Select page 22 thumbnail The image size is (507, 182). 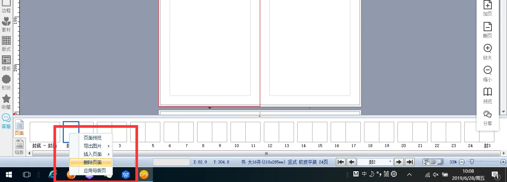point(438,132)
